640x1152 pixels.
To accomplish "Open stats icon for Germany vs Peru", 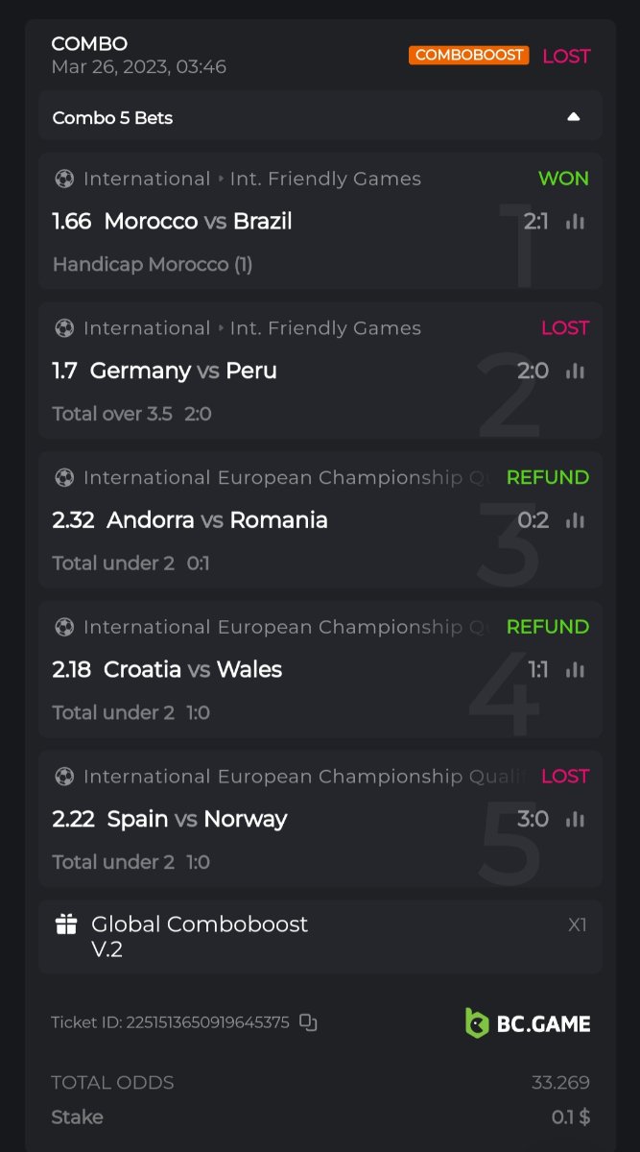I will (x=575, y=372).
